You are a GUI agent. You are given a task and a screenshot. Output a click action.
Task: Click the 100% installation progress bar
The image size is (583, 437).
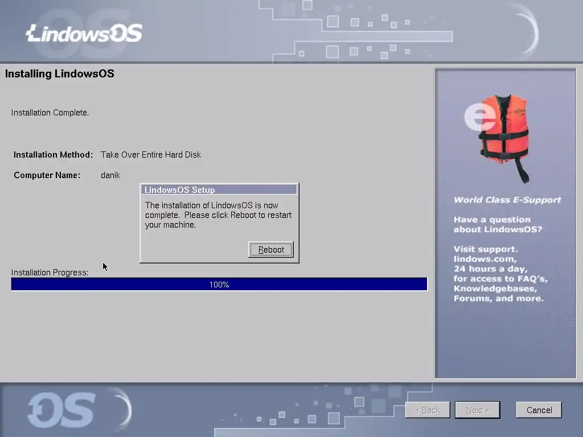pos(219,285)
